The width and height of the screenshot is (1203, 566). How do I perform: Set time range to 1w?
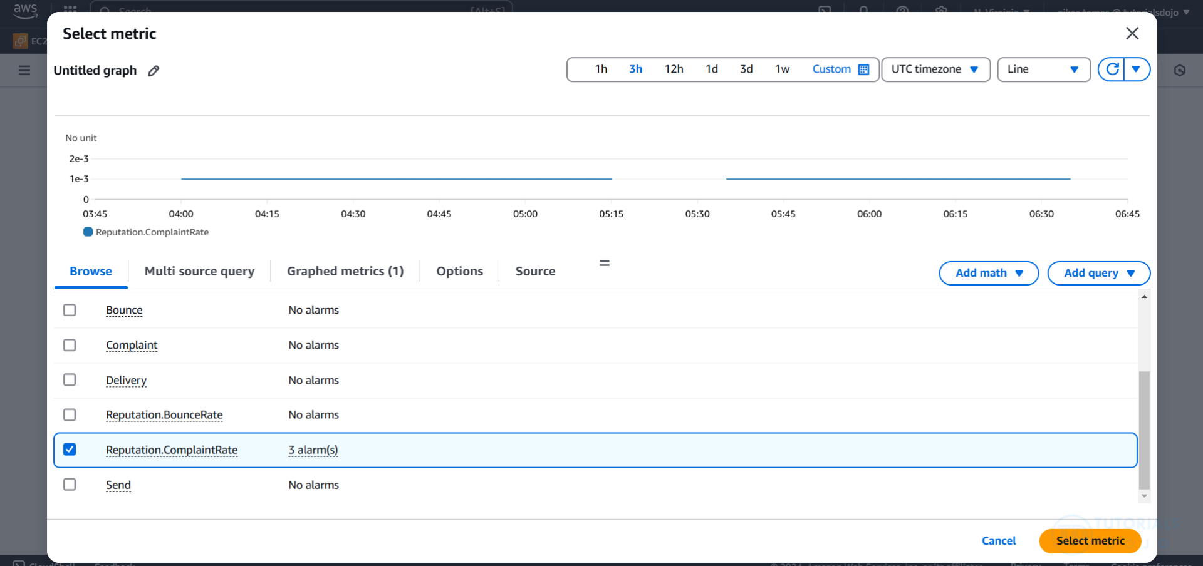pos(782,69)
